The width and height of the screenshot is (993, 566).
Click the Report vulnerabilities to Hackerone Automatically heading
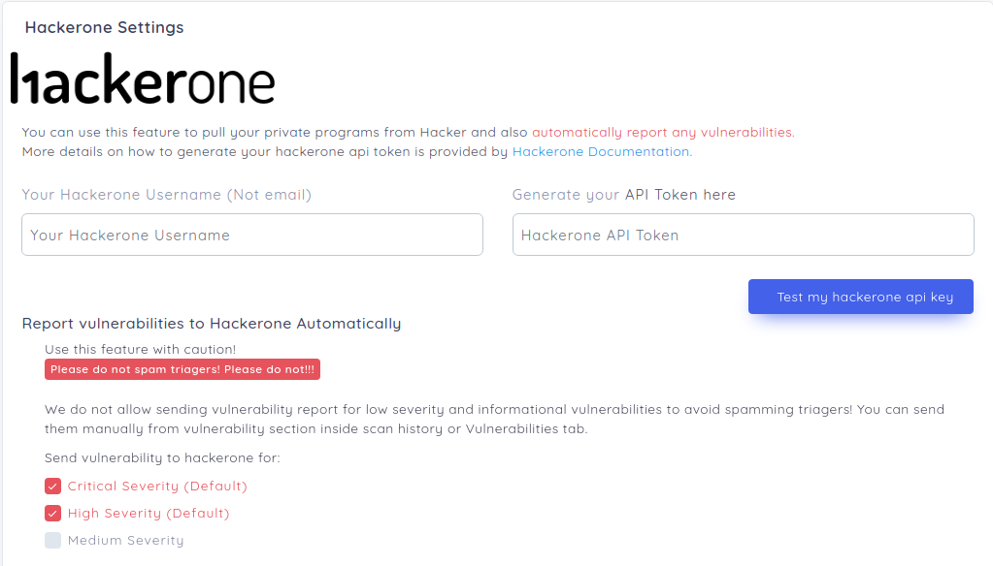[x=212, y=324]
